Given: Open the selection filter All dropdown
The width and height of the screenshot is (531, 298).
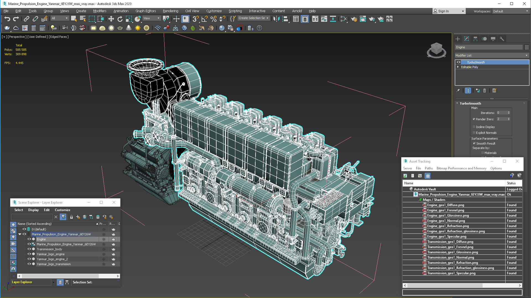Looking at the screenshot, I should pos(60,18).
